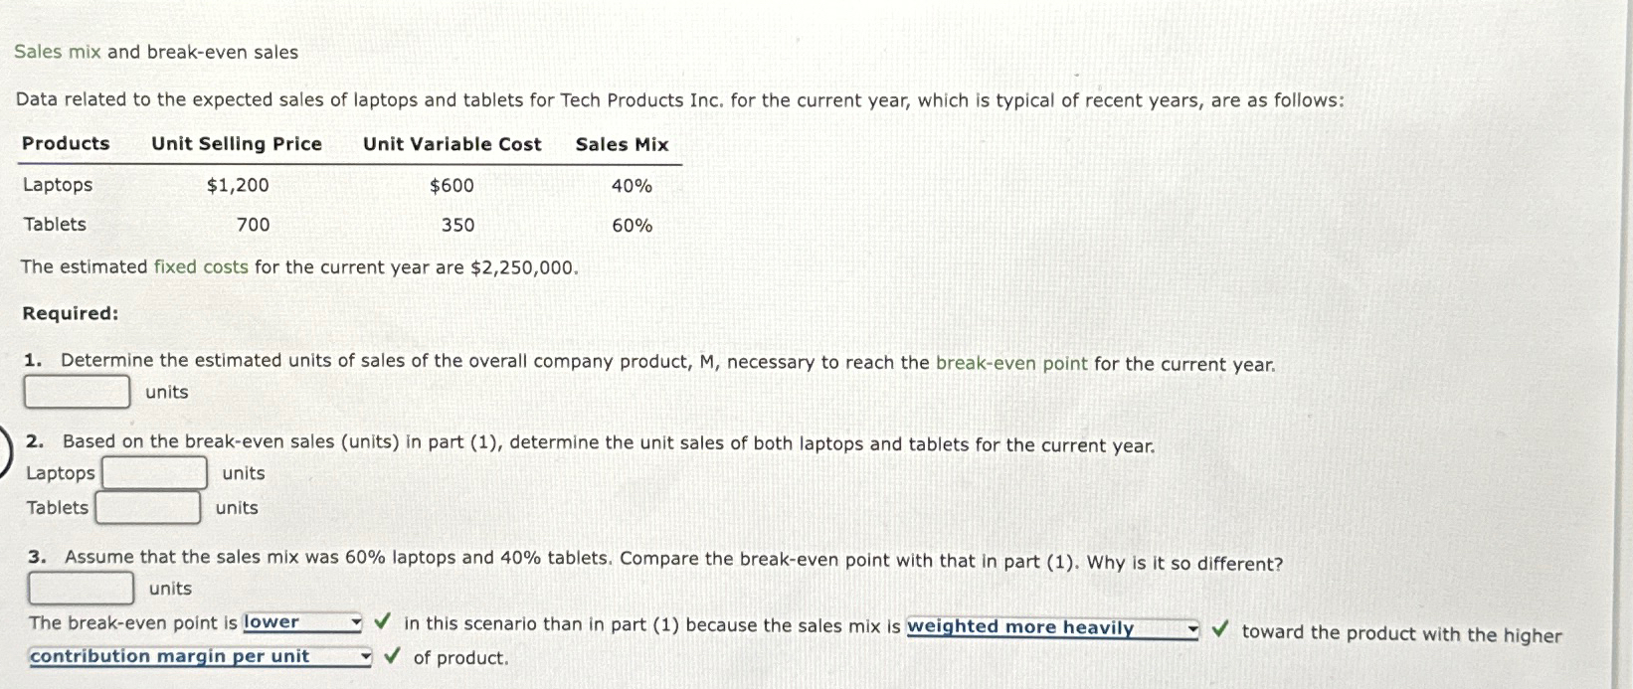1633x689 pixels.
Task: Select the Laptops units input field
Action: click(x=153, y=472)
